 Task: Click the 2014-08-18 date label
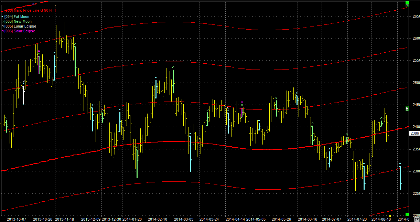pos(381,219)
